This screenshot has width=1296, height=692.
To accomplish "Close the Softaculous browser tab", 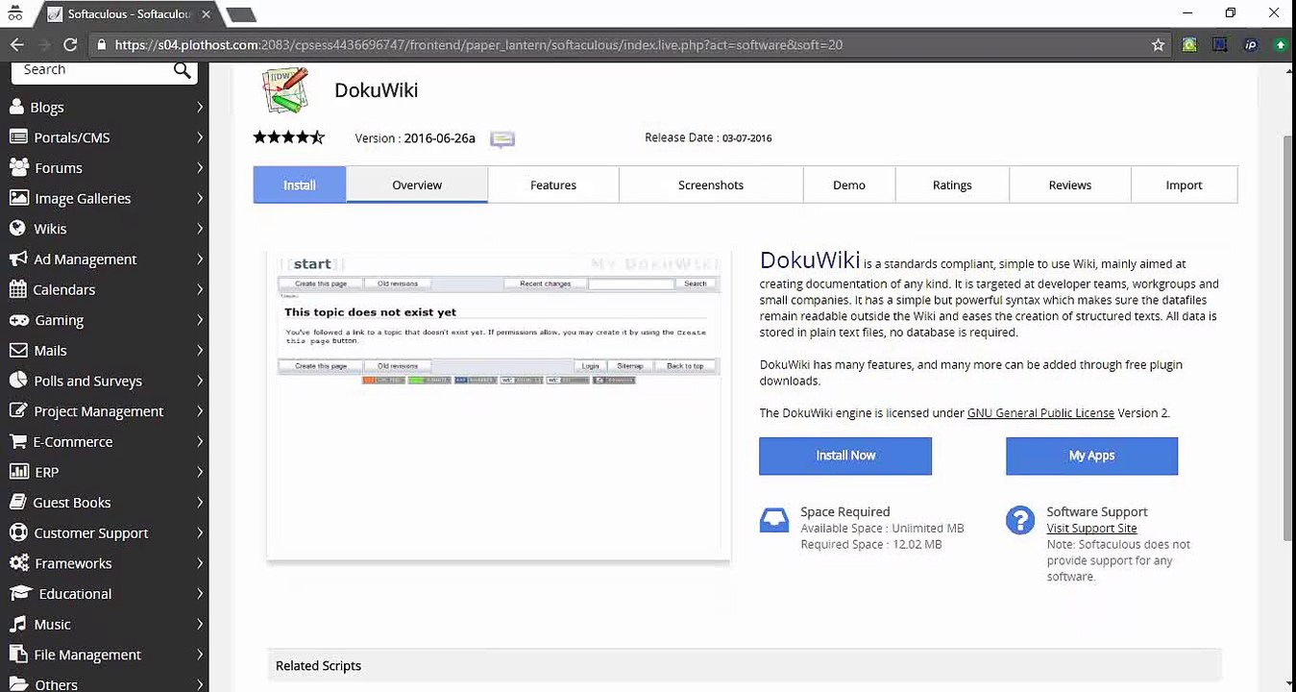I will click(x=206, y=14).
